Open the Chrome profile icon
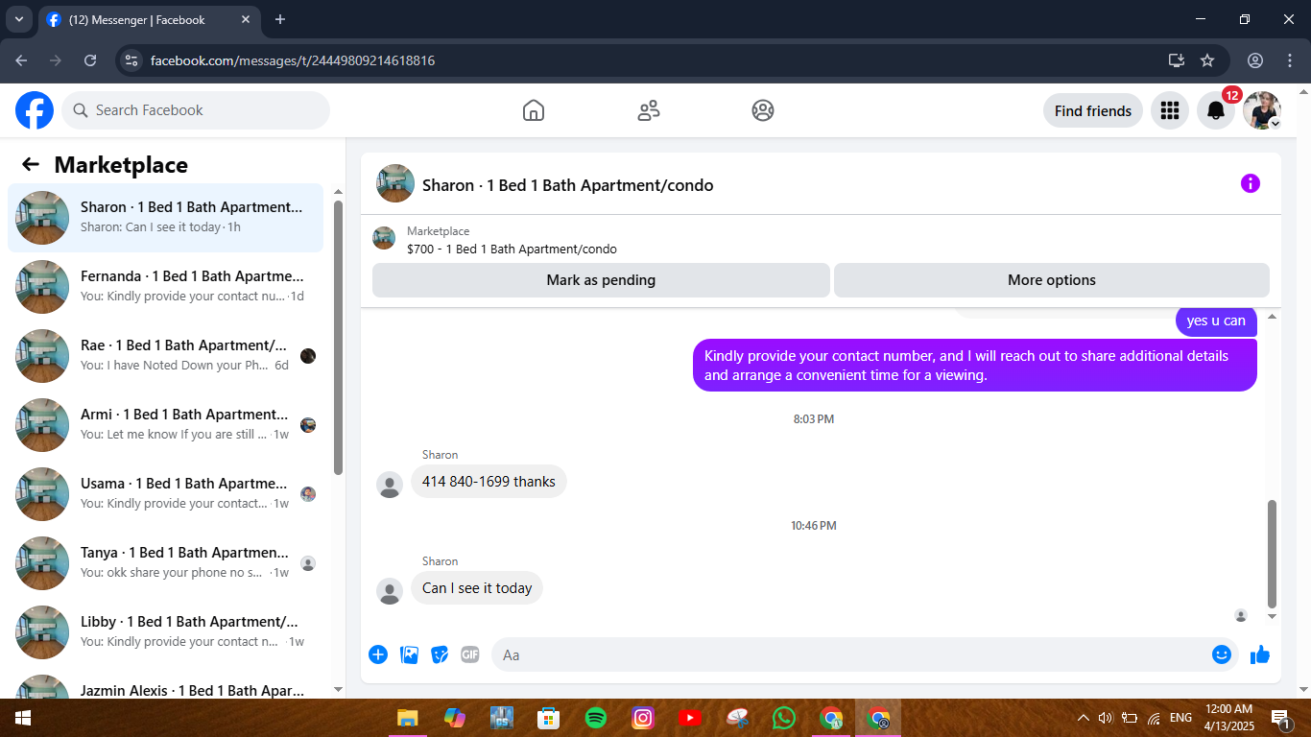Screen dimensions: 1311x737 (1255, 60)
